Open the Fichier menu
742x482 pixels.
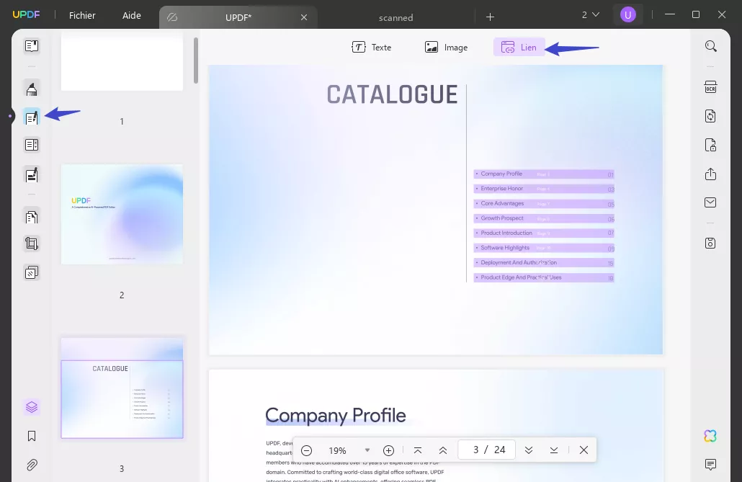click(82, 16)
